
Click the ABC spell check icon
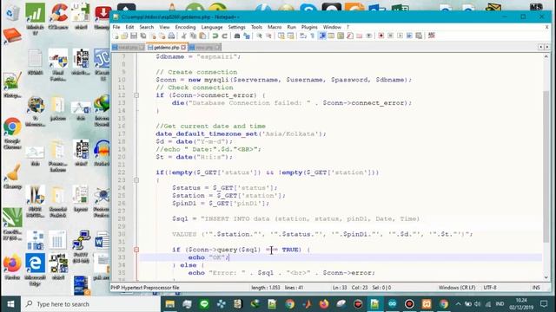point(432,36)
